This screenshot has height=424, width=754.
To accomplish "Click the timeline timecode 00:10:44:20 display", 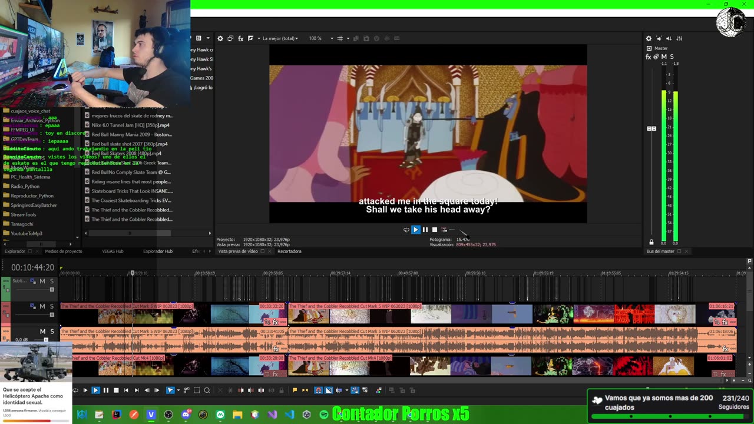I will tap(32, 267).
